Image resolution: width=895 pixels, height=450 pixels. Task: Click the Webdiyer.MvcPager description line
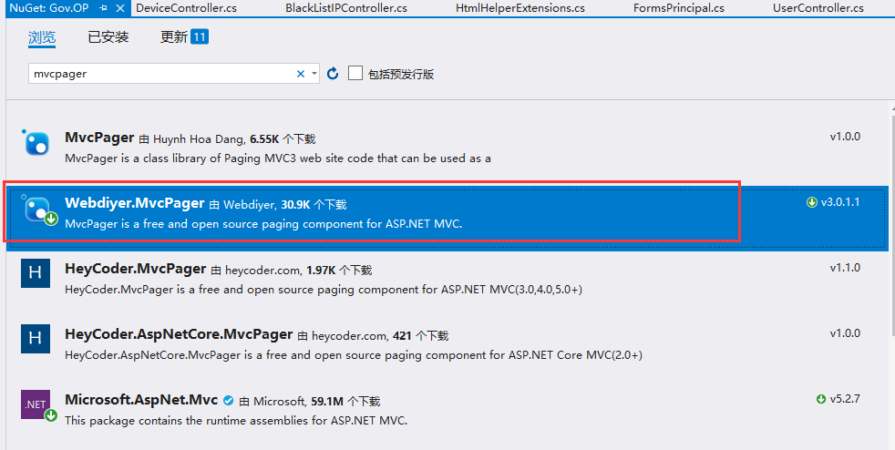263,224
